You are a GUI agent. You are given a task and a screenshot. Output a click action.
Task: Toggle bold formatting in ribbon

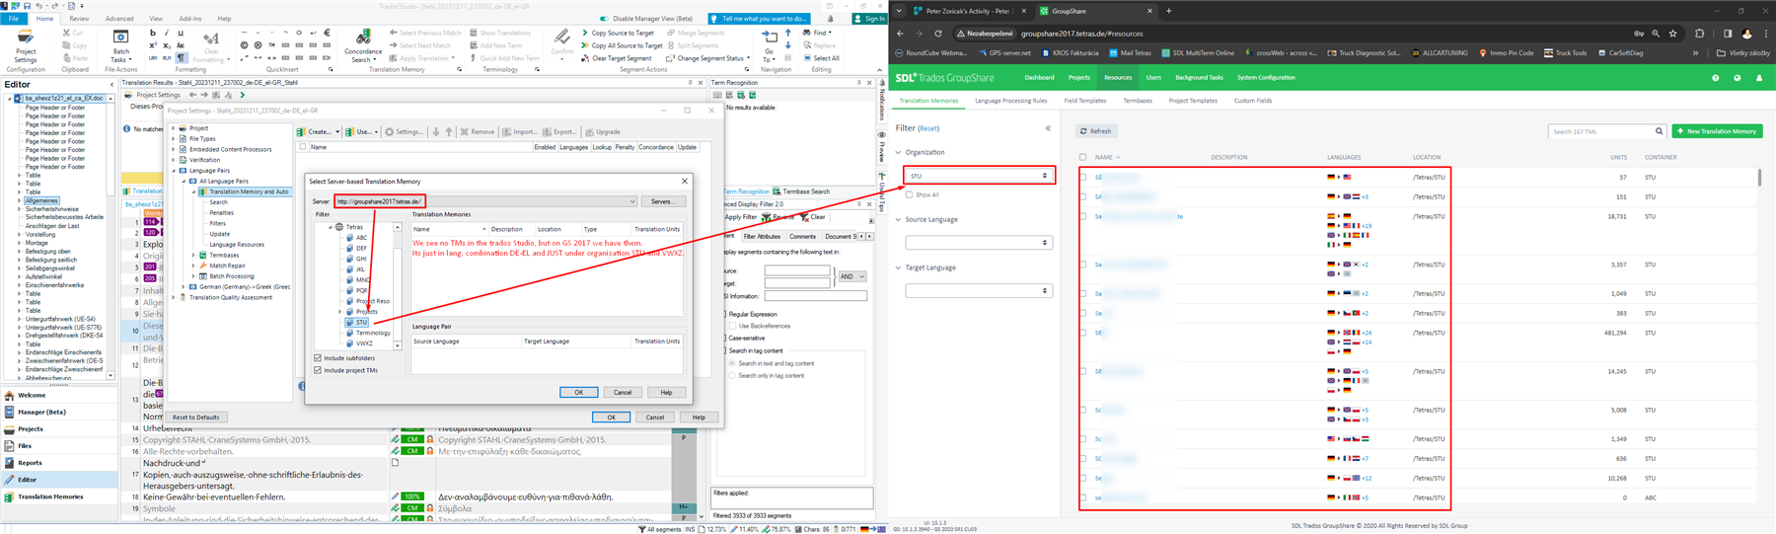[x=152, y=33]
